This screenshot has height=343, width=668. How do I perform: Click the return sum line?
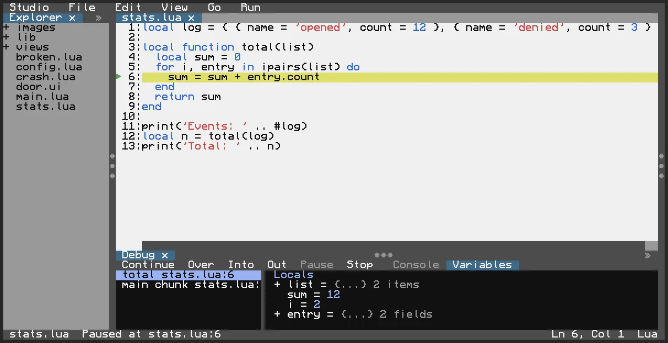(x=188, y=97)
